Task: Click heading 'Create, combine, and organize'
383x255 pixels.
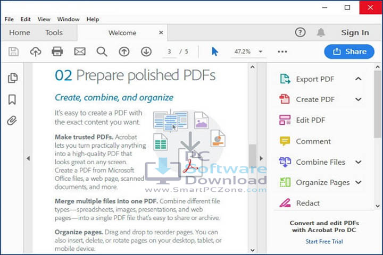Action: (x=114, y=98)
